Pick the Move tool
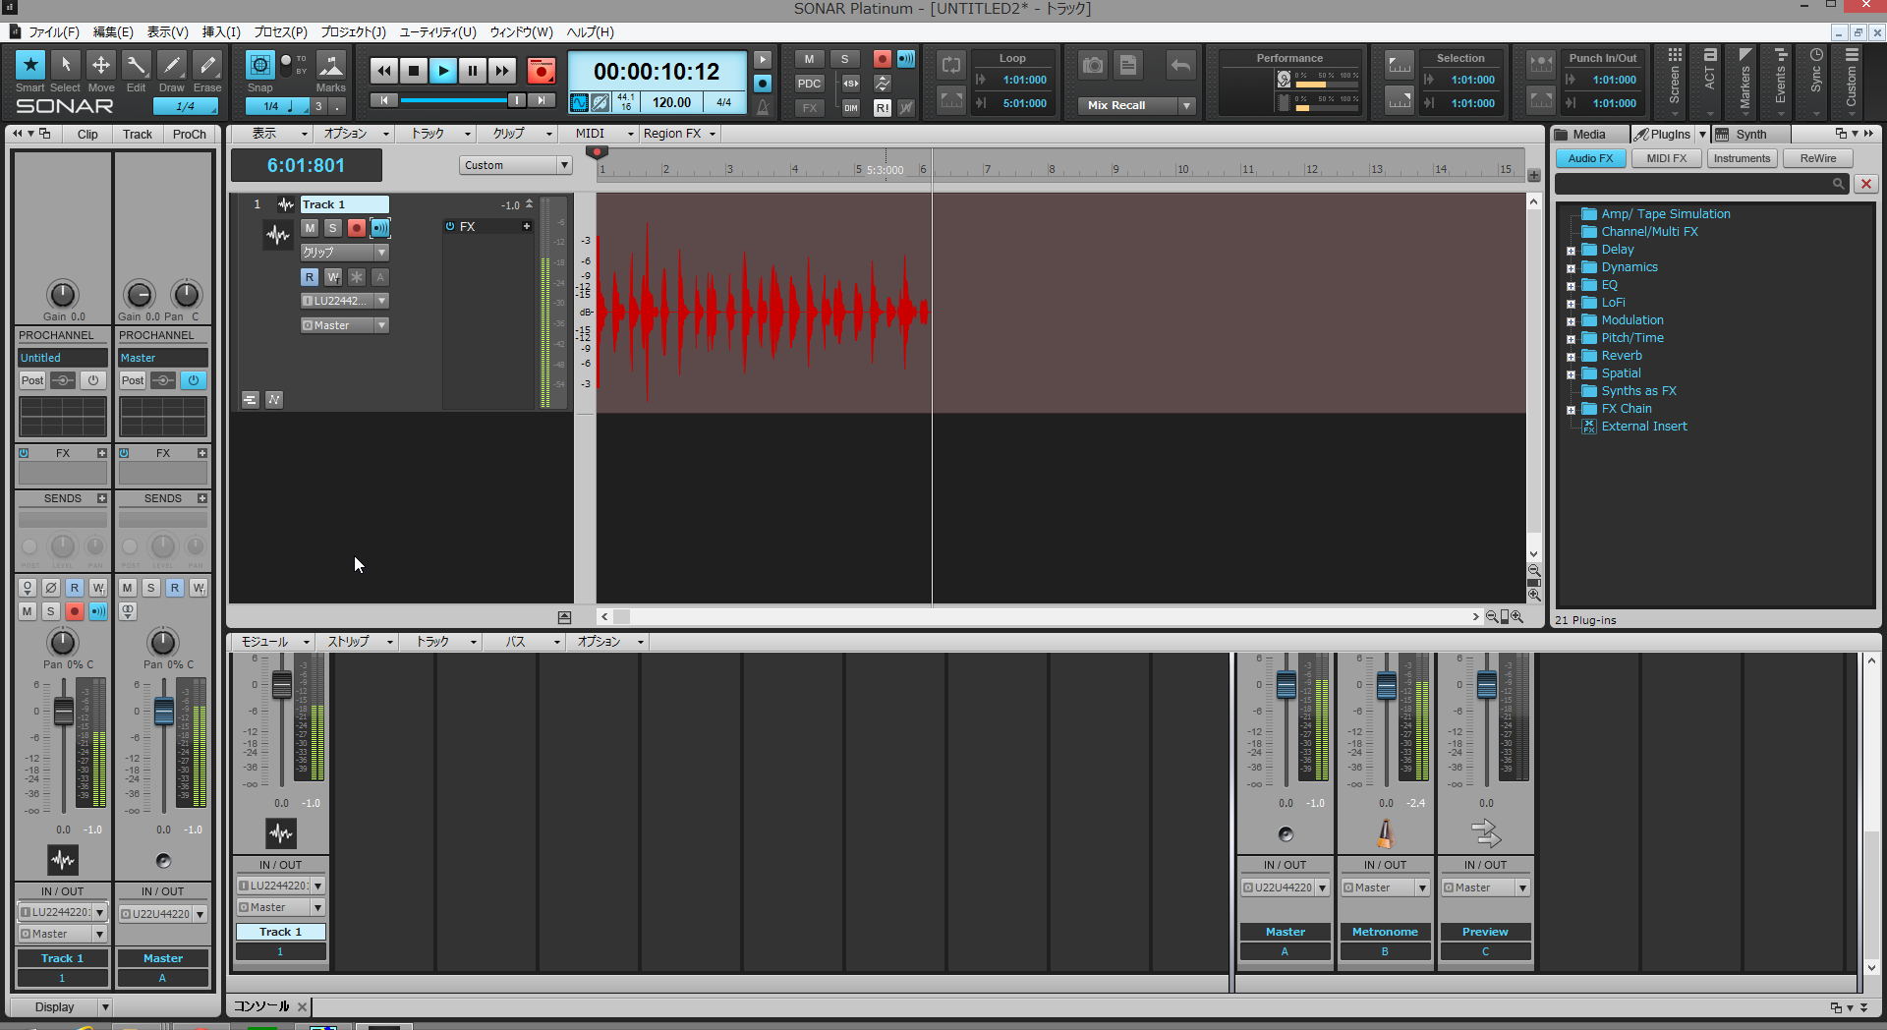Image resolution: width=1887 pixels, height=1030 pixels. coord(101,66)
